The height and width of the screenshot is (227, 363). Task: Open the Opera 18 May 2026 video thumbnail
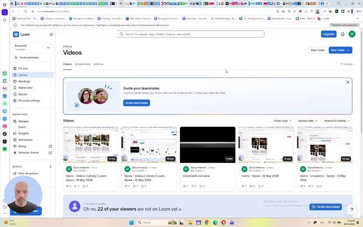pyautogui.click(x=90, y=145)
